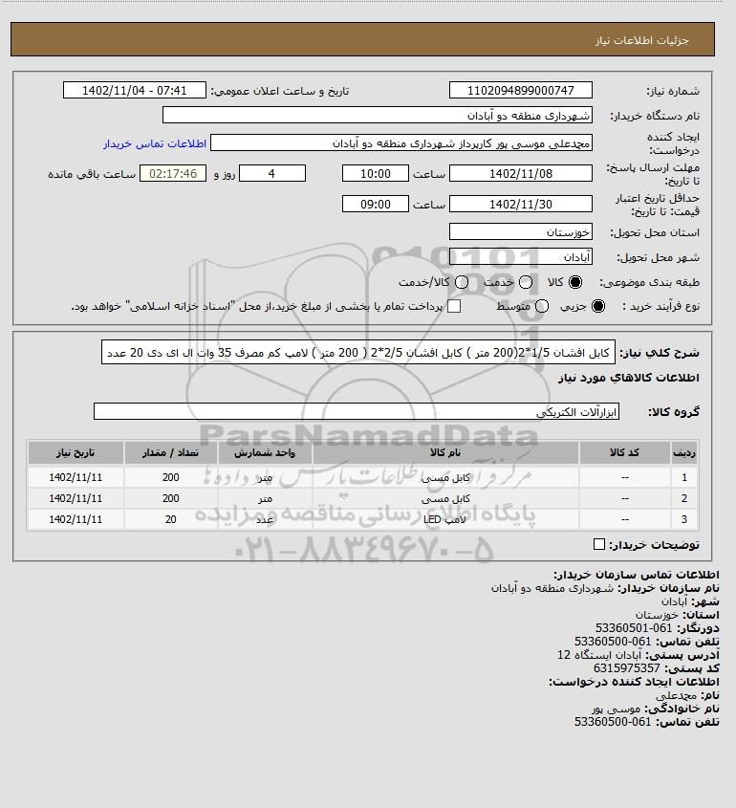This screenshot has width=736, height=808.
Task: Click price validity date 1402/11/30
Action: (x=521, y=204)
